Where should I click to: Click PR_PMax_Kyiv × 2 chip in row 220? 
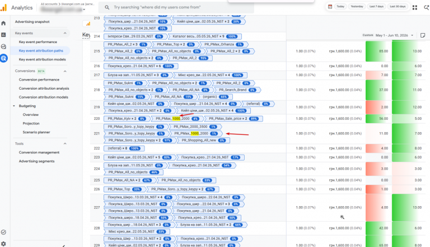pyautogui.click(x=127, y=119)
